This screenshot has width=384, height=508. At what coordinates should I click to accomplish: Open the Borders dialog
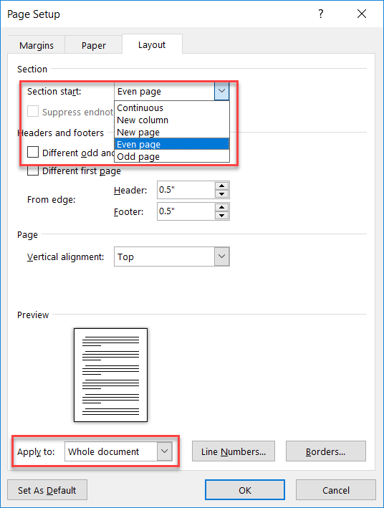(326, 451)
